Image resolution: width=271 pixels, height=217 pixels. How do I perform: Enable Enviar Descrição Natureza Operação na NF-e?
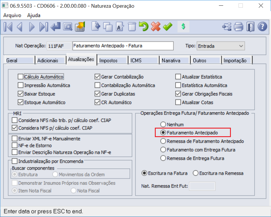point(15,152)
